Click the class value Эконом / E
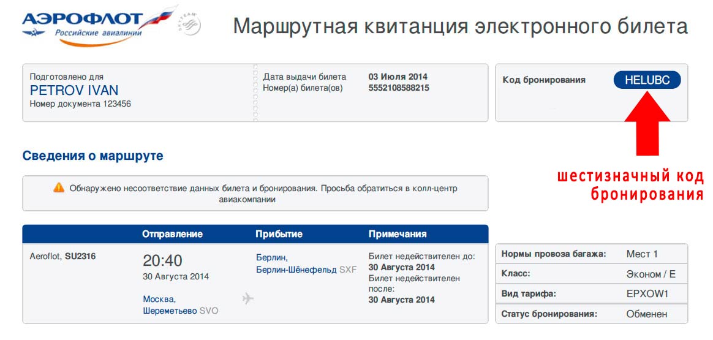The image size is (713, 340). click(651, 274)
